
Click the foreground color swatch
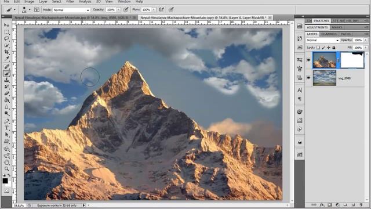(x=5, y=181)
